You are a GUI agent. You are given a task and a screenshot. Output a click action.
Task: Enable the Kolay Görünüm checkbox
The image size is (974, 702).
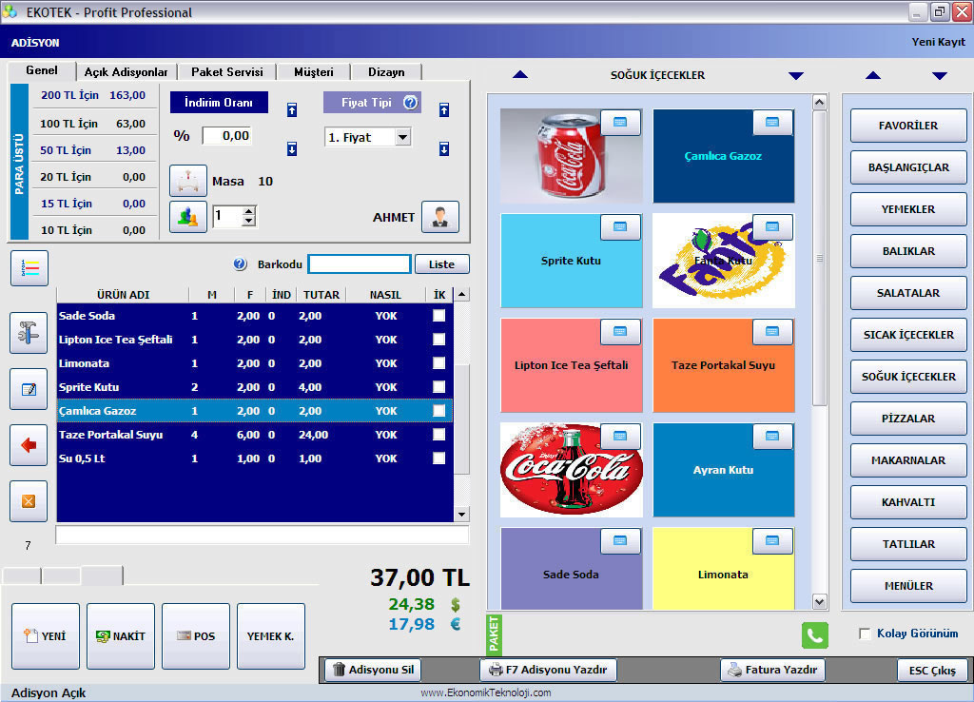point(865,634)
